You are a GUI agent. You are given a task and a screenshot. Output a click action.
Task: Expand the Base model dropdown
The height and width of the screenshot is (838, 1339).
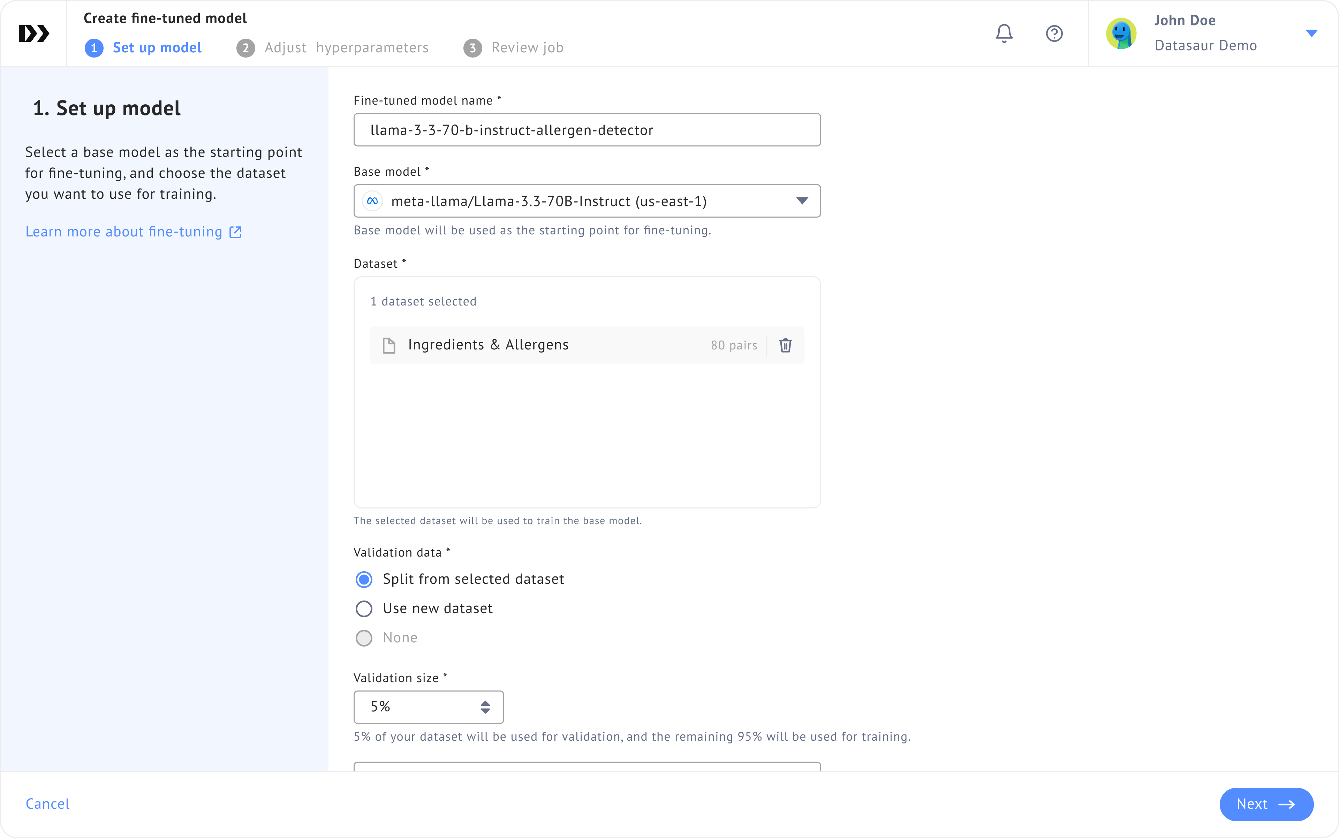point(801,201)
